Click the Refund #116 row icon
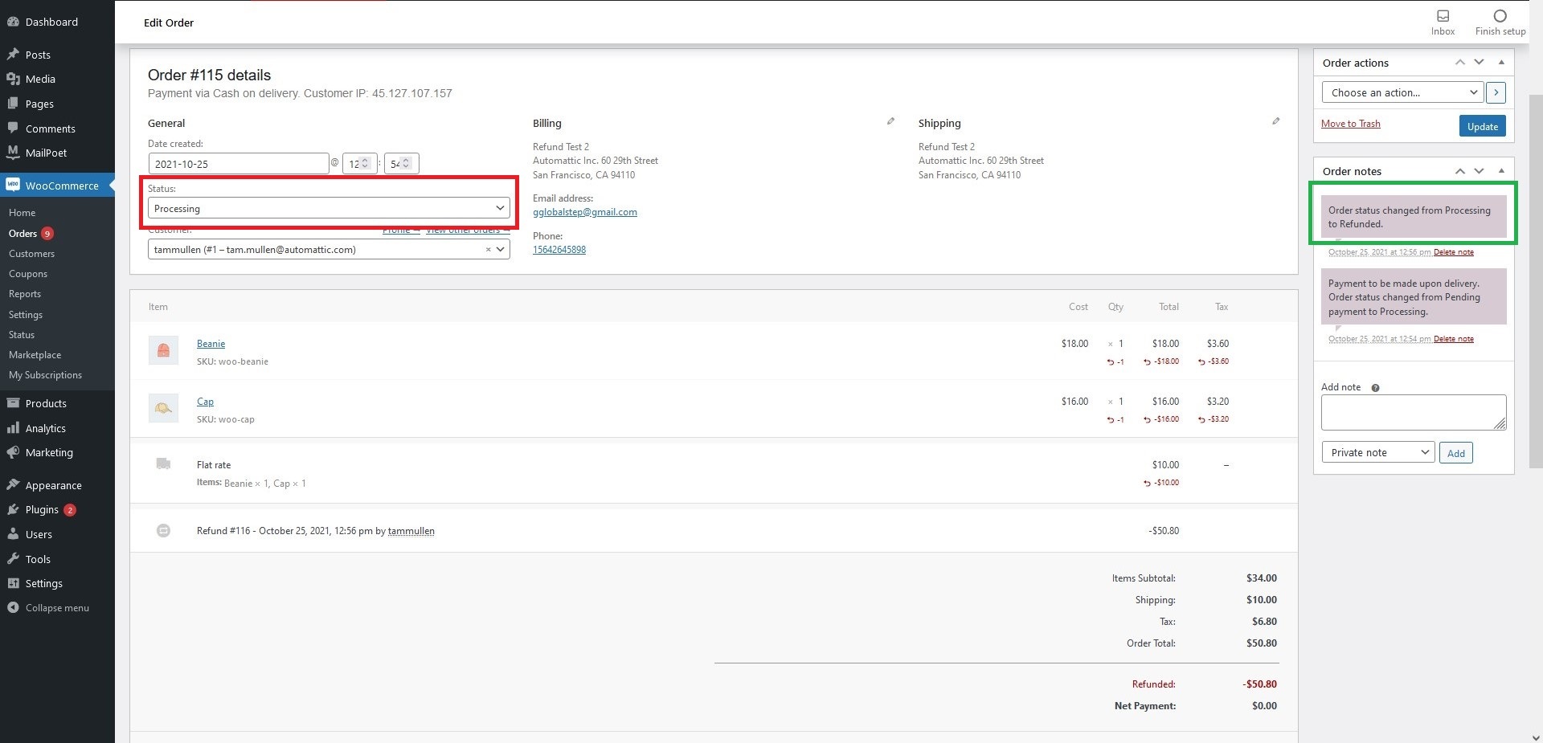The height and width of the screenshot is (743, 1543). pos(163,530)
